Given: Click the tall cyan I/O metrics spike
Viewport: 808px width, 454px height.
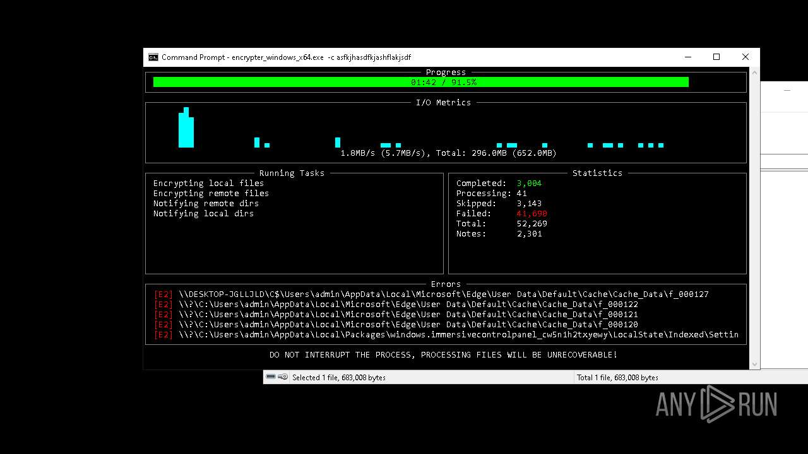Looking at the screenshot, I should point(186,127).
